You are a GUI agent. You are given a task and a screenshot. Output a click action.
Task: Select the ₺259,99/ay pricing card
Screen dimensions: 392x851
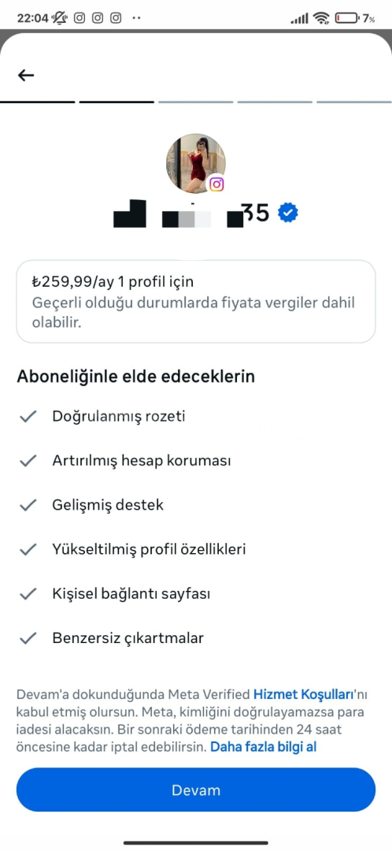196,301
